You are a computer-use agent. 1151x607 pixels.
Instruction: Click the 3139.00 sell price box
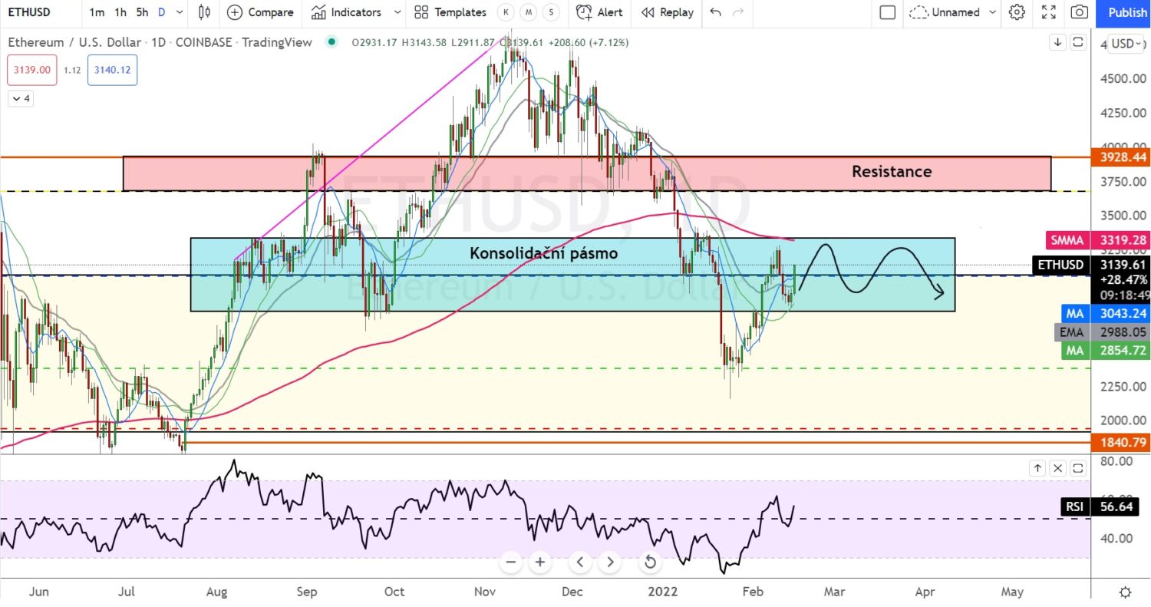31,70
